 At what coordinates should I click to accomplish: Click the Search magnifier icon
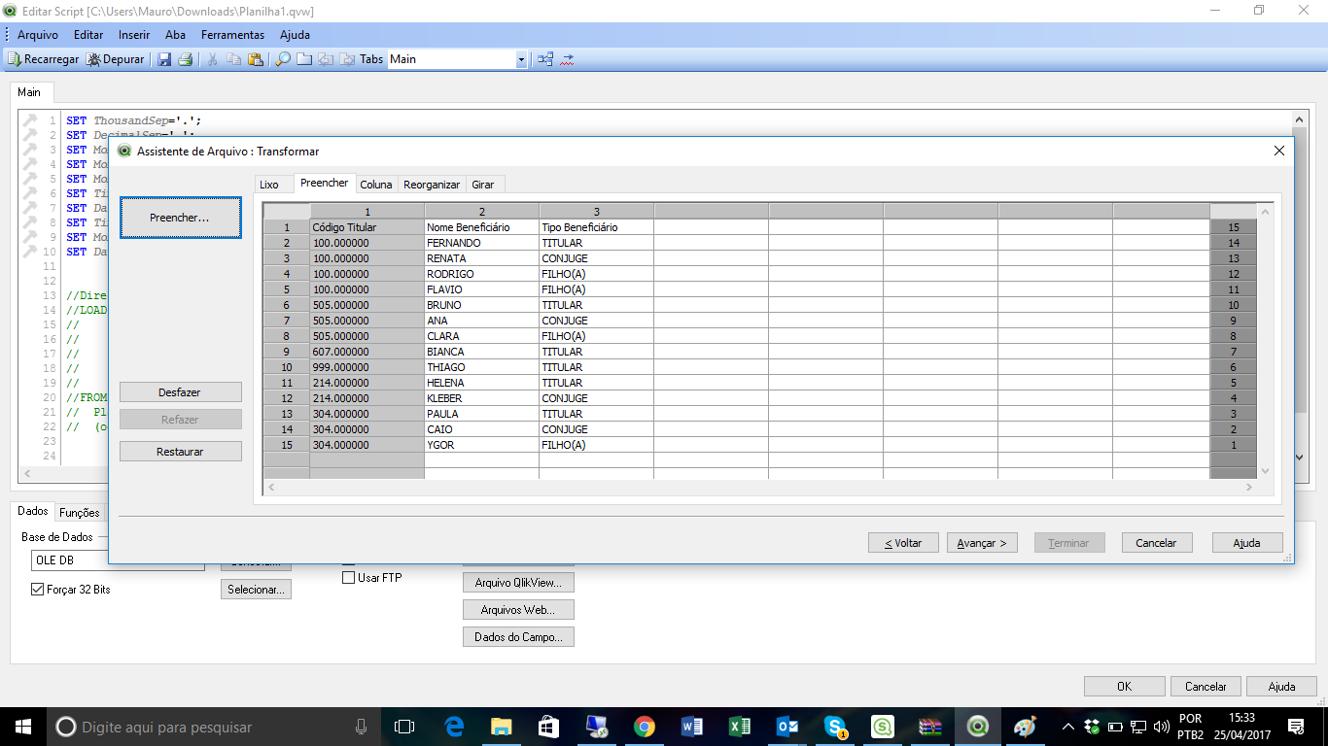(x=283, y=59)
